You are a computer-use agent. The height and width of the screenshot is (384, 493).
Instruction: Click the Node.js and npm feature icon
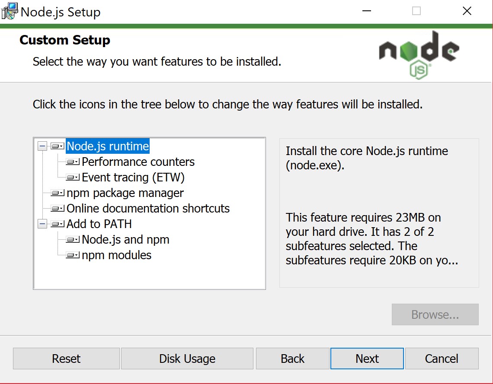pos(73,240)
